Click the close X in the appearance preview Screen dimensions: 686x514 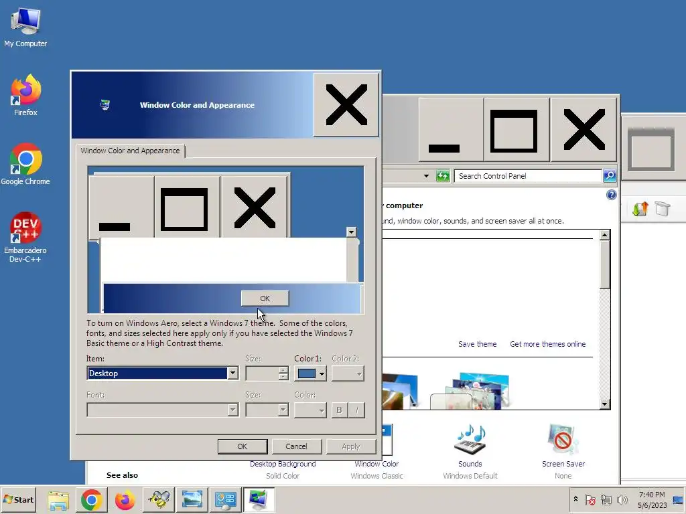255,207
